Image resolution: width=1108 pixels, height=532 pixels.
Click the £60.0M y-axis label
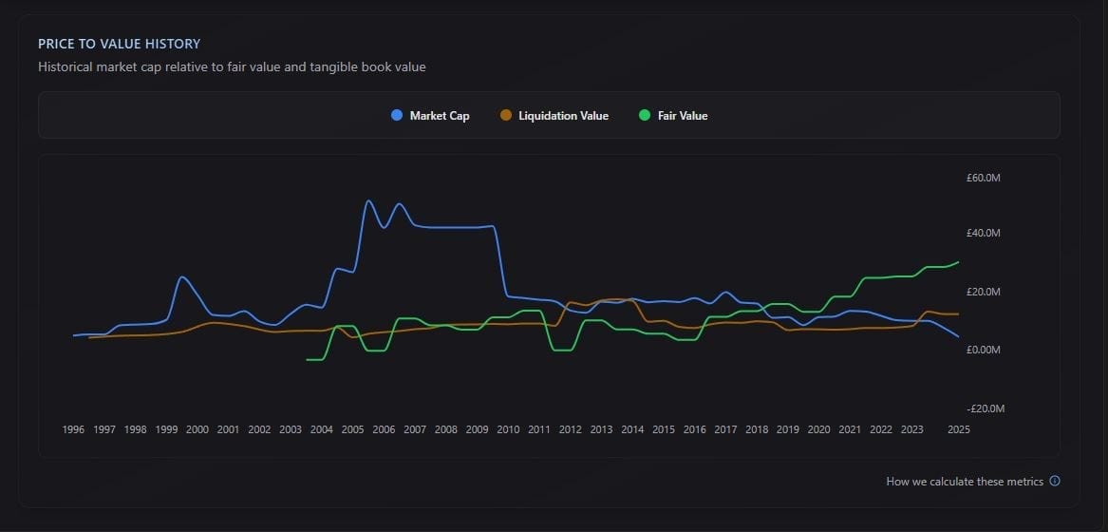pyautogui.click(x=984, y=179)
